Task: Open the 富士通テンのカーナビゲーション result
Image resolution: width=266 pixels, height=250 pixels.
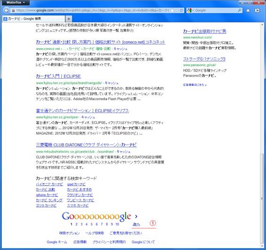Action: point(82,111)
